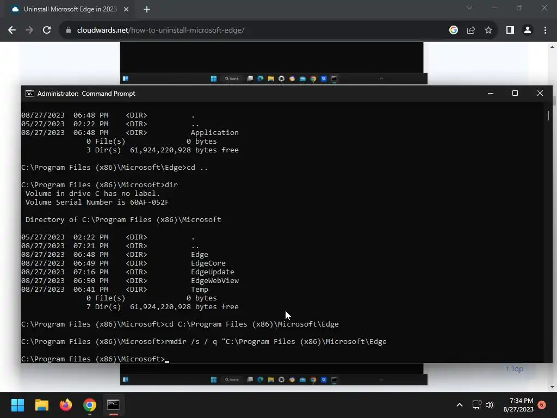Maximize the Command Prompt window

click(x=515, y=93)
